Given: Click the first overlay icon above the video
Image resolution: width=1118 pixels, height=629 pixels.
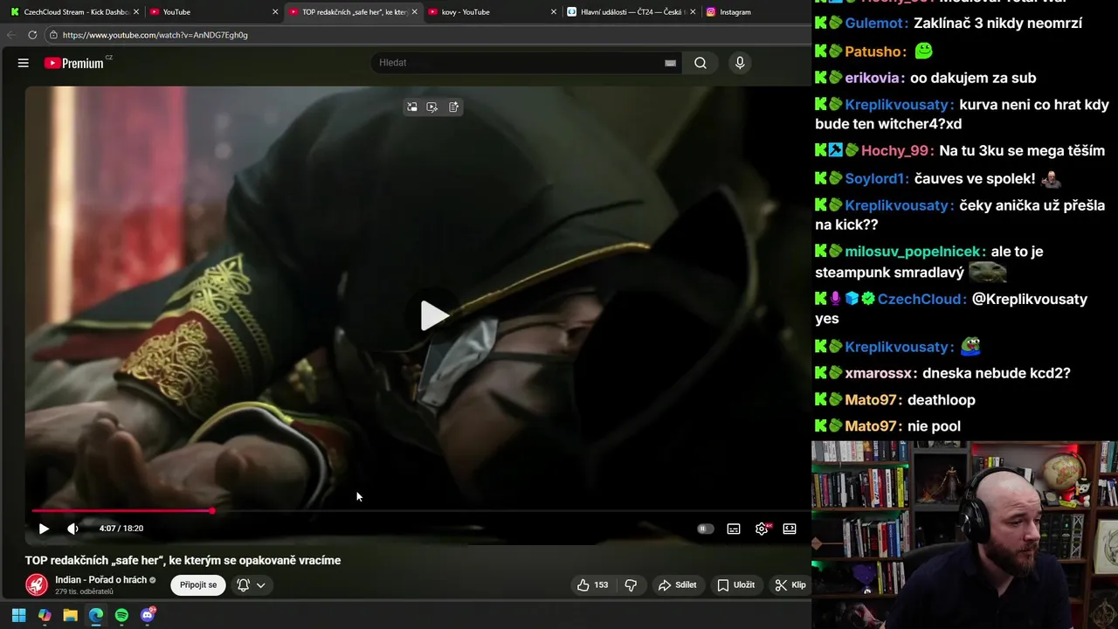Looking at the screenshot, I should [x=411, y=107].
